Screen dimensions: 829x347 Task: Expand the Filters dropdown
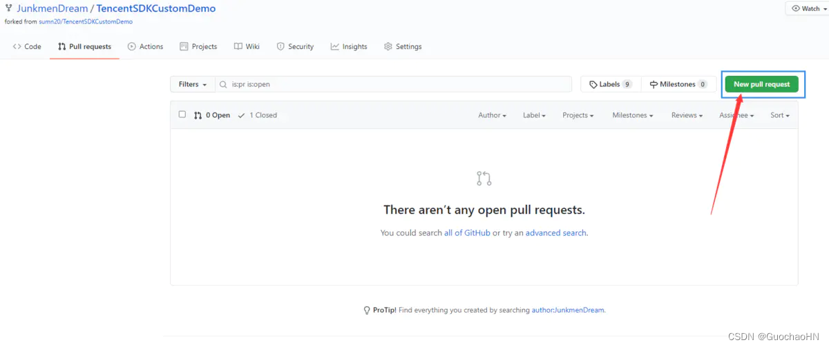click(x=193, y=84)
